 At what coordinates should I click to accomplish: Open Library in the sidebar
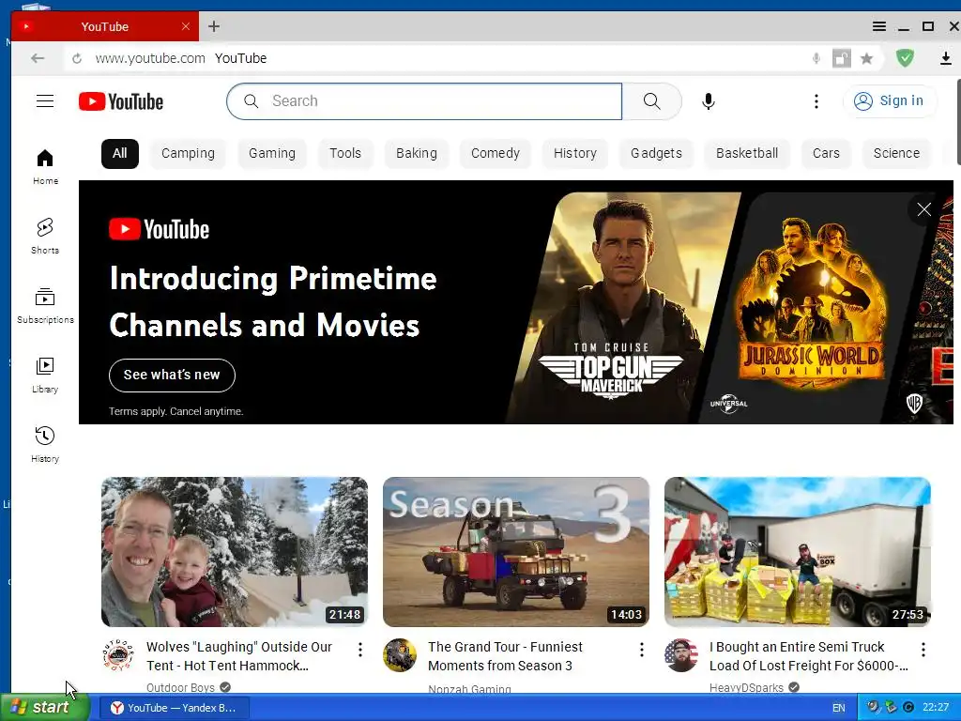pos(45,376)
